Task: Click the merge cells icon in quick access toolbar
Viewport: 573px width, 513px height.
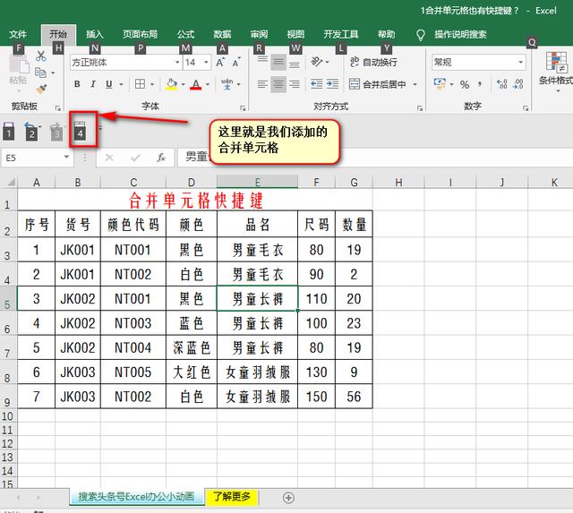Action: coord(81,129)
